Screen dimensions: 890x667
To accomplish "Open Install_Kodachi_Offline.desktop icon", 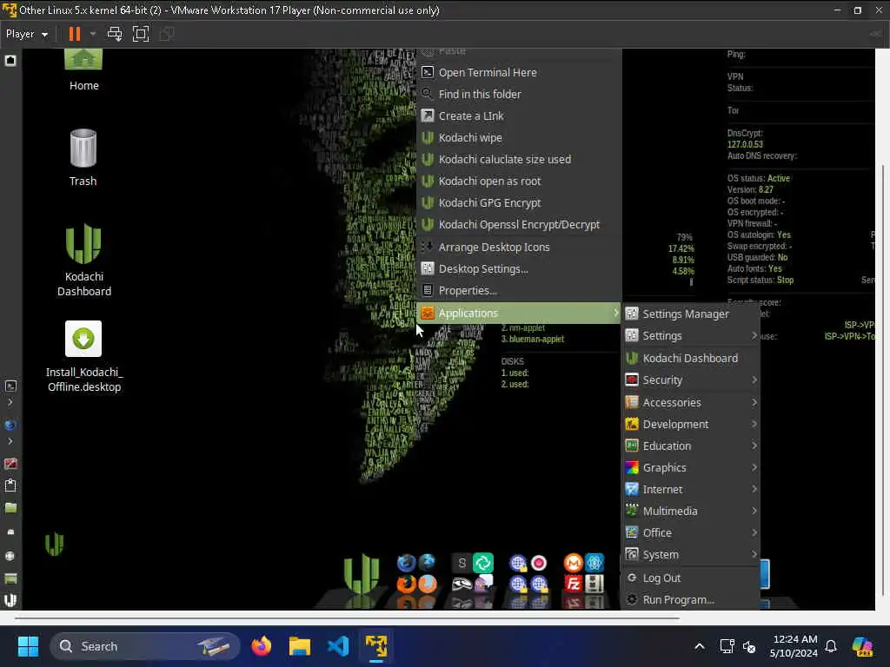I will click(x=84, y=357).
